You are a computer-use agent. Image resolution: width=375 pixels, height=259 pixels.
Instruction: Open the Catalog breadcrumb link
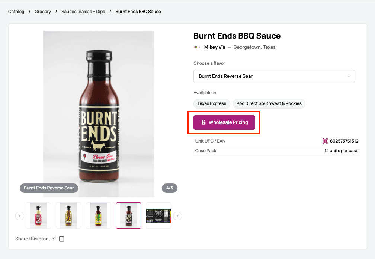pyautogui.click(x=16, y=12)
